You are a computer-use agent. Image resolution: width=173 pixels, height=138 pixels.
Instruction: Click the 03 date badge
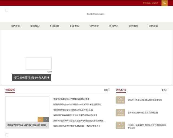pos(121,113)
